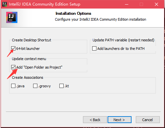Click "Create Associations" group label
The width and height of the screenshot is (165, 128).
[28, 77]
